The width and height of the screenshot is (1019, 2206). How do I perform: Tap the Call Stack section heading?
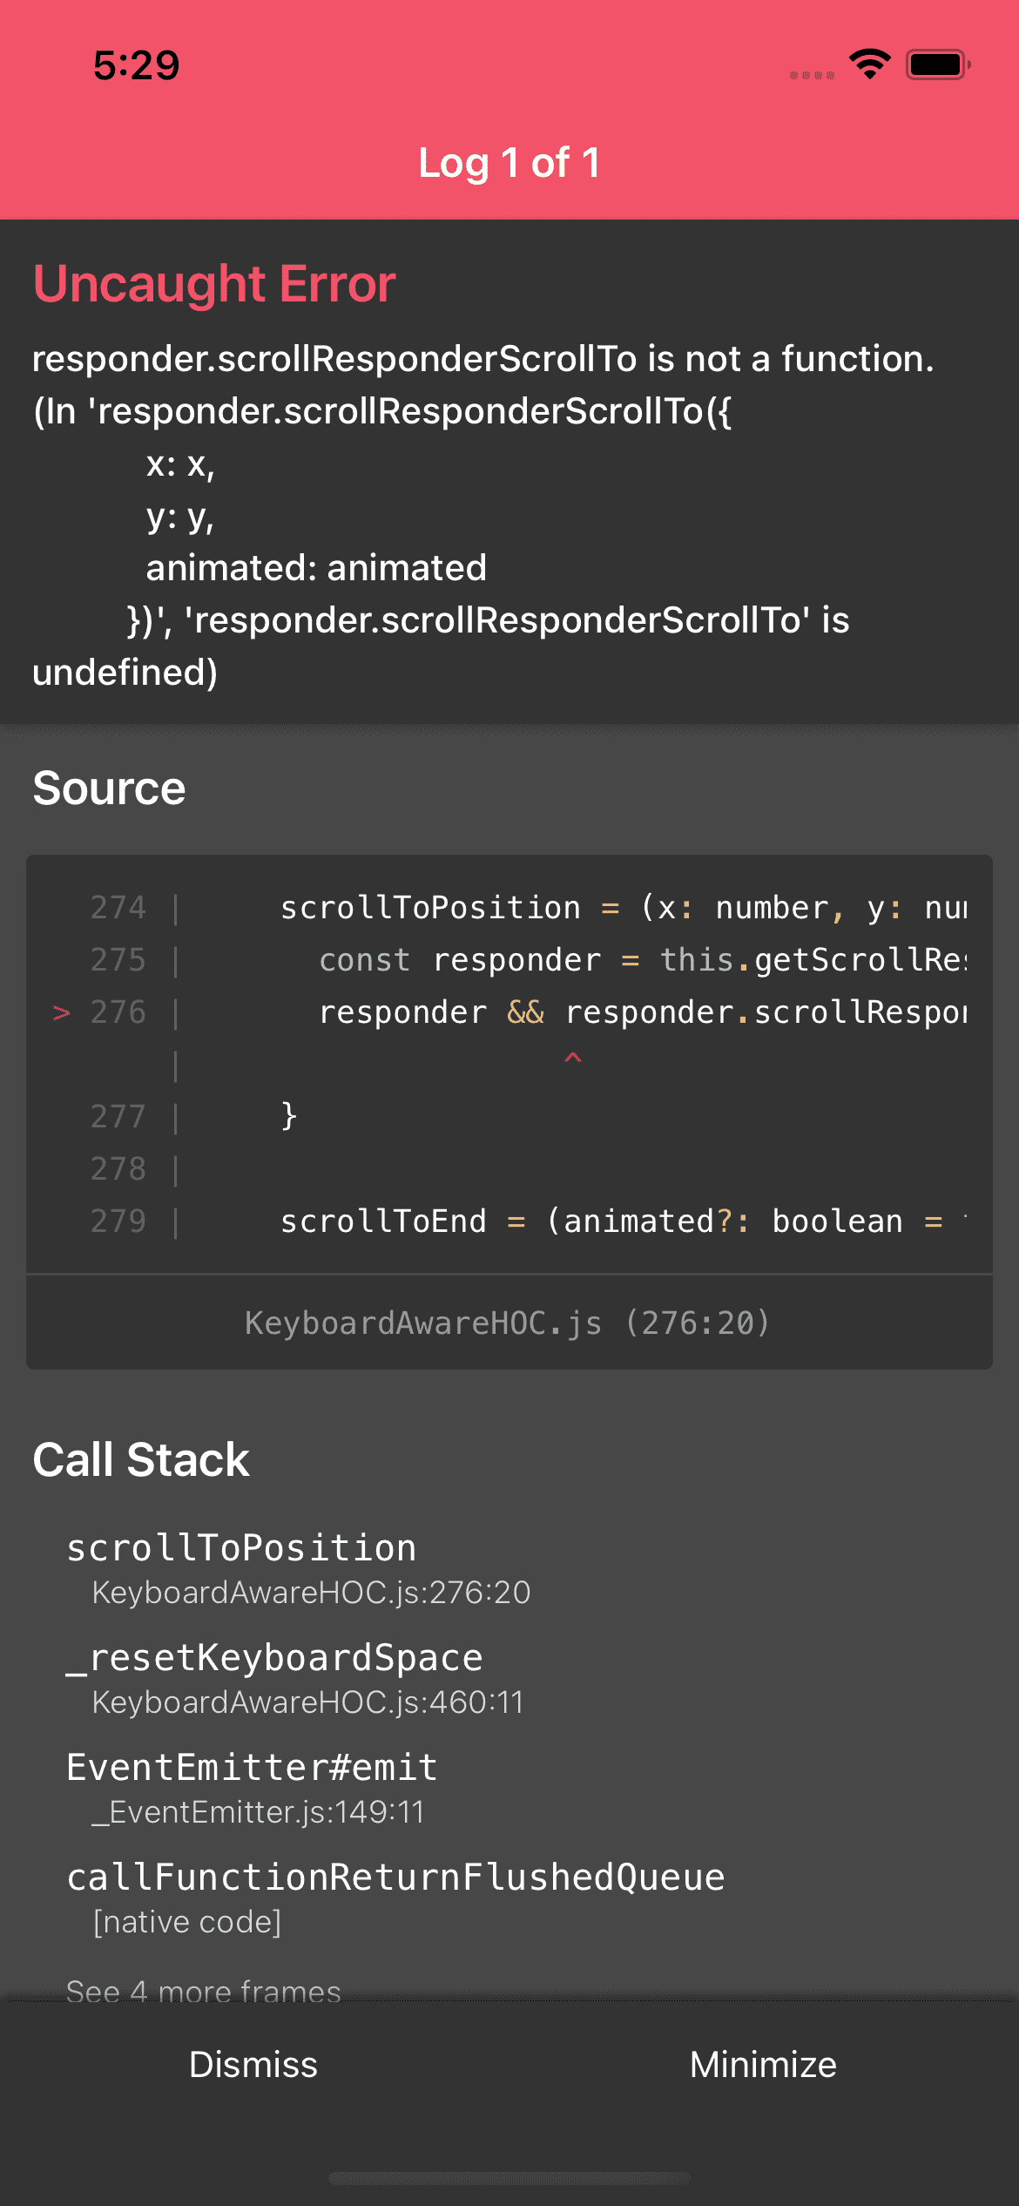point(141,1459)
